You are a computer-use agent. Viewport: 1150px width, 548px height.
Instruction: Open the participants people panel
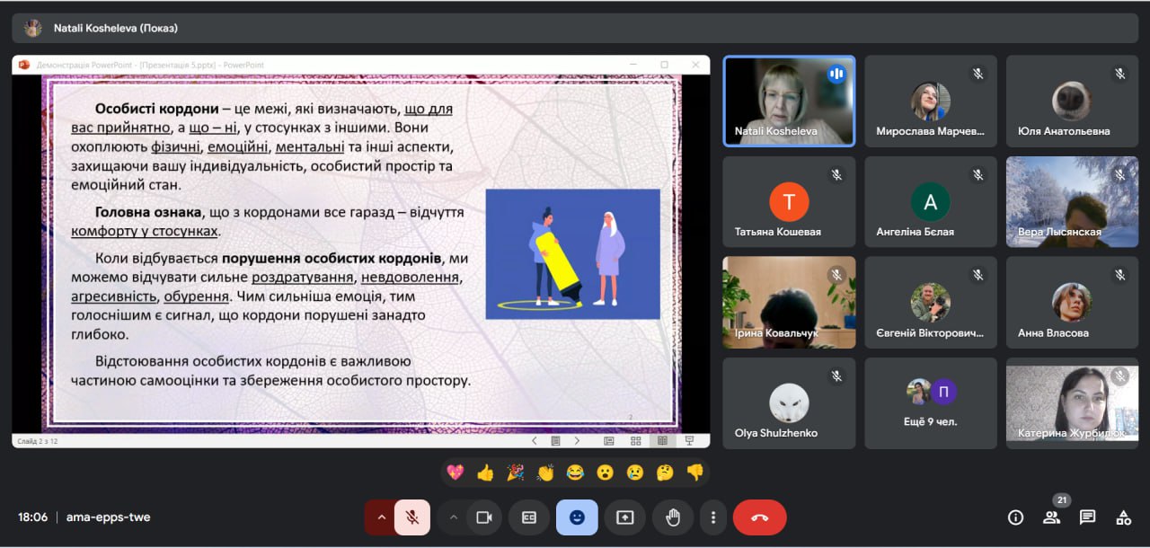[1051, 517]
